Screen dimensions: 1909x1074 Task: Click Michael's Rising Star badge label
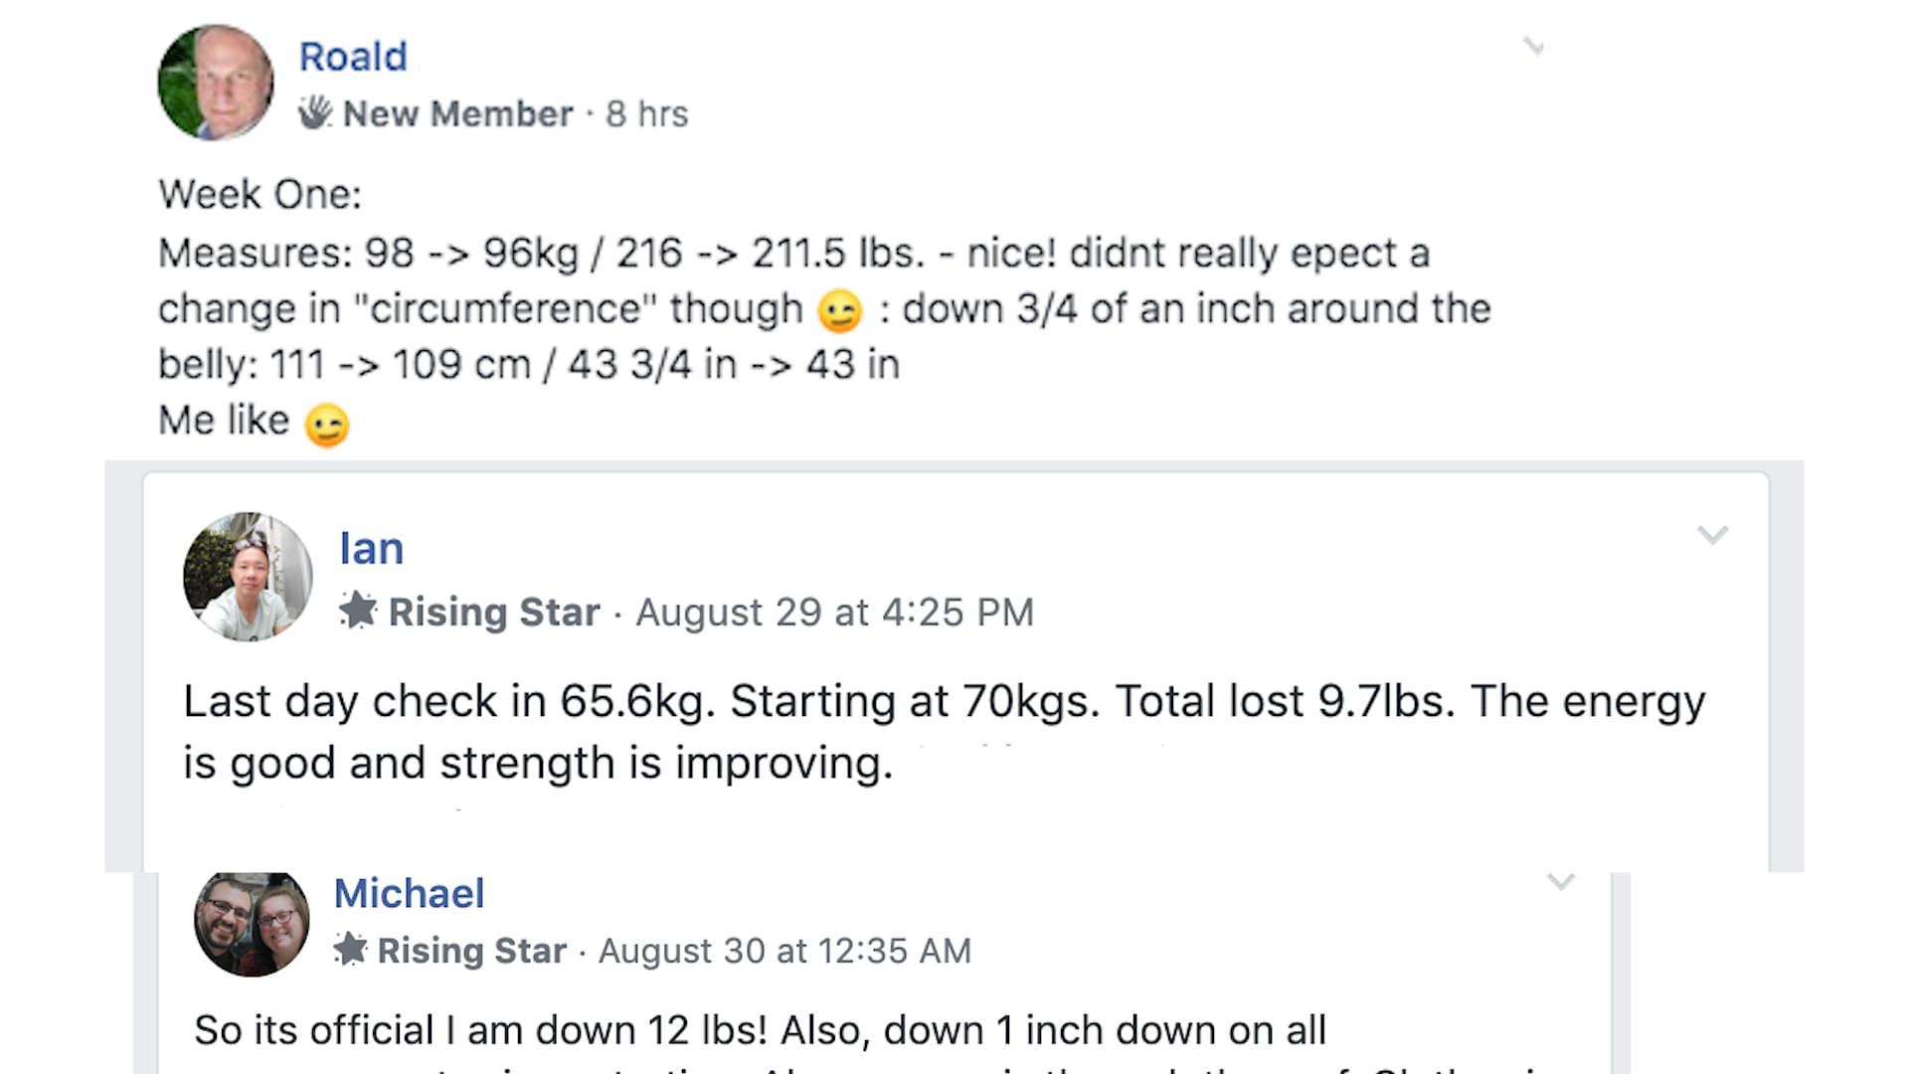472,951
